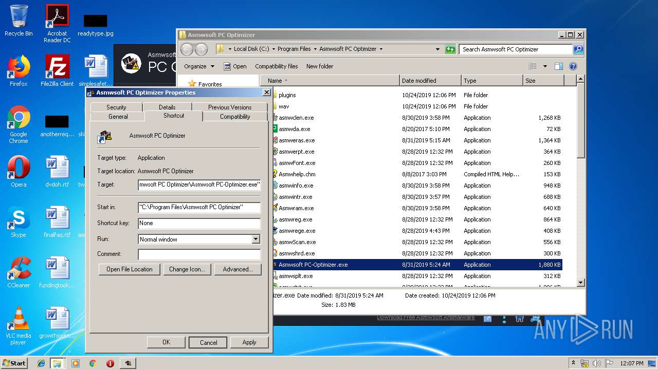The width and height of the screenshot is (658, 370).
Task: Cancel the properties dialog
Action: tap(208, 342)
